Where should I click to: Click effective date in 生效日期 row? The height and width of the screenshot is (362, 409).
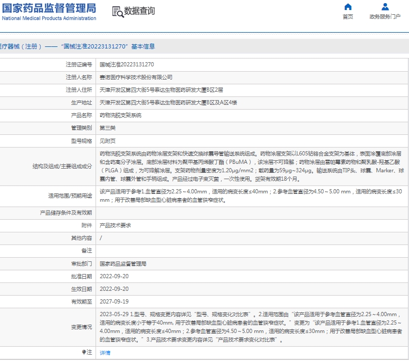(114, 289)
